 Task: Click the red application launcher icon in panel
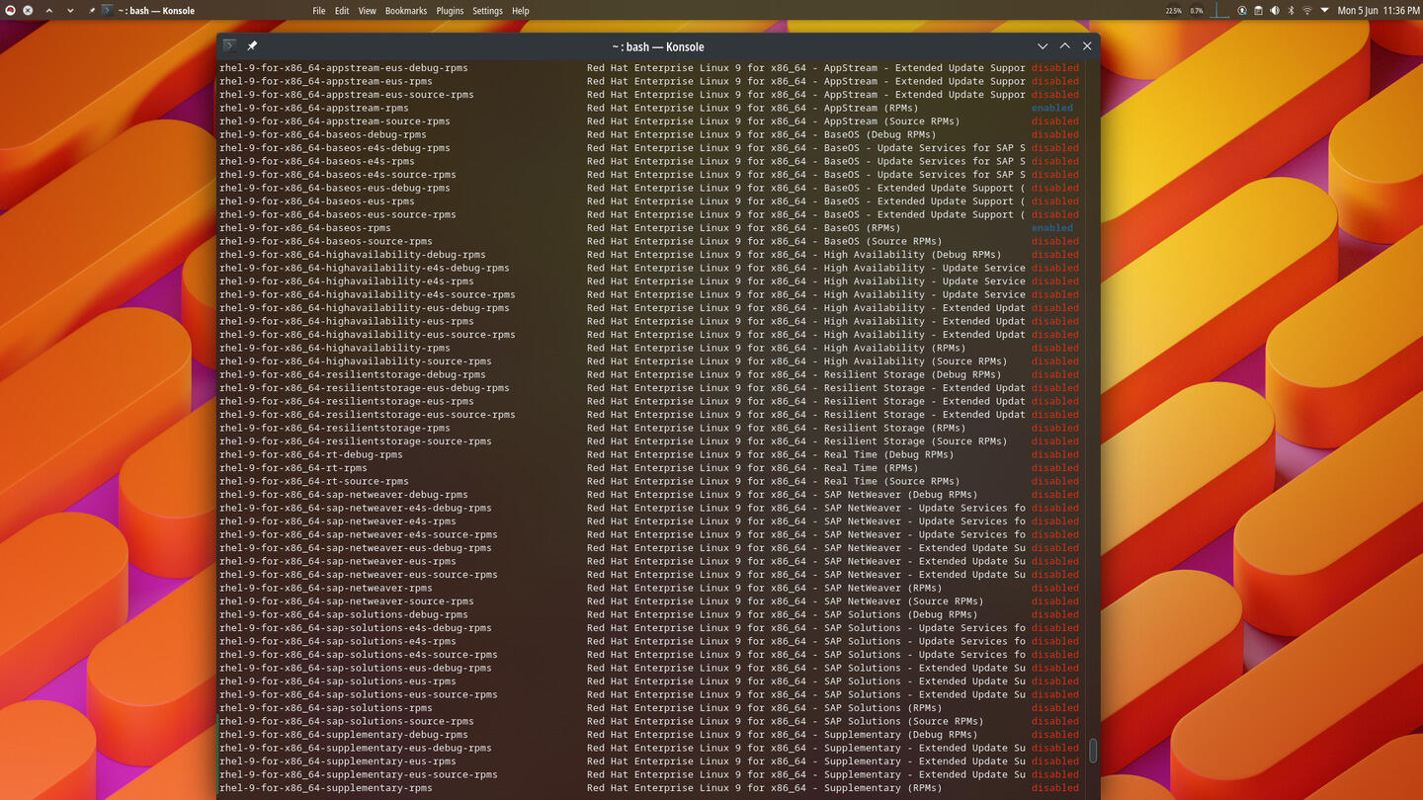click(11, 10)
